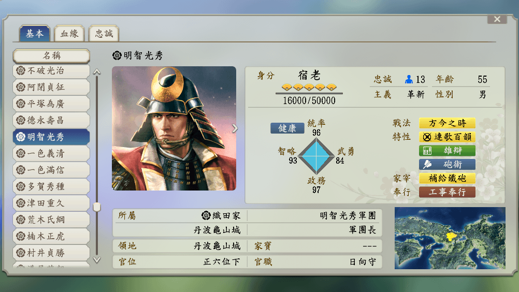Viewport: 519px width, 292px height.
Task: Click the clan crest icon beside 阿閉貞征
Action: [21, 87]
